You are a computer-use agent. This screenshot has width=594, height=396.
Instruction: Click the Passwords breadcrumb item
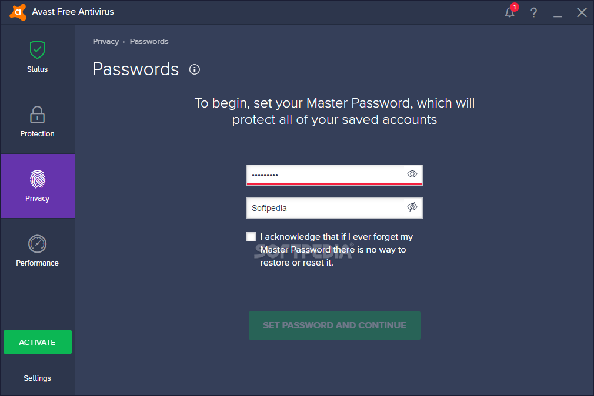point(149,42)
